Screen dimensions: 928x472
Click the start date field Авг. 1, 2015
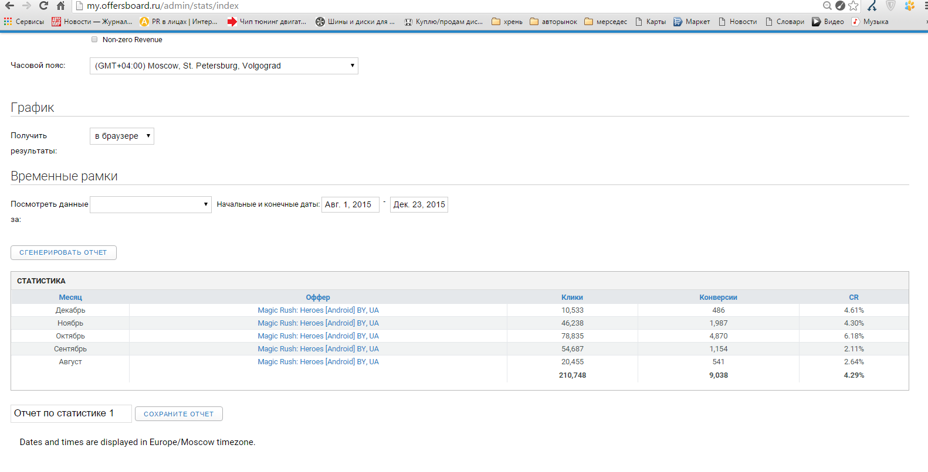350,204
